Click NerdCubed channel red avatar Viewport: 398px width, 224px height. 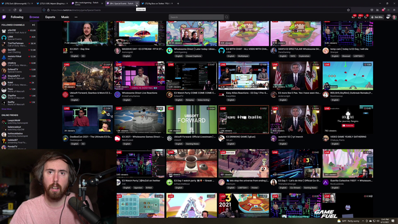click(x=118, y=139)
